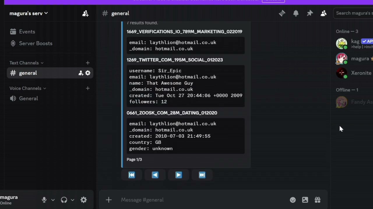Collapse the Text Channels category
This screenshot has height=209, width=373.
(26, 63)
